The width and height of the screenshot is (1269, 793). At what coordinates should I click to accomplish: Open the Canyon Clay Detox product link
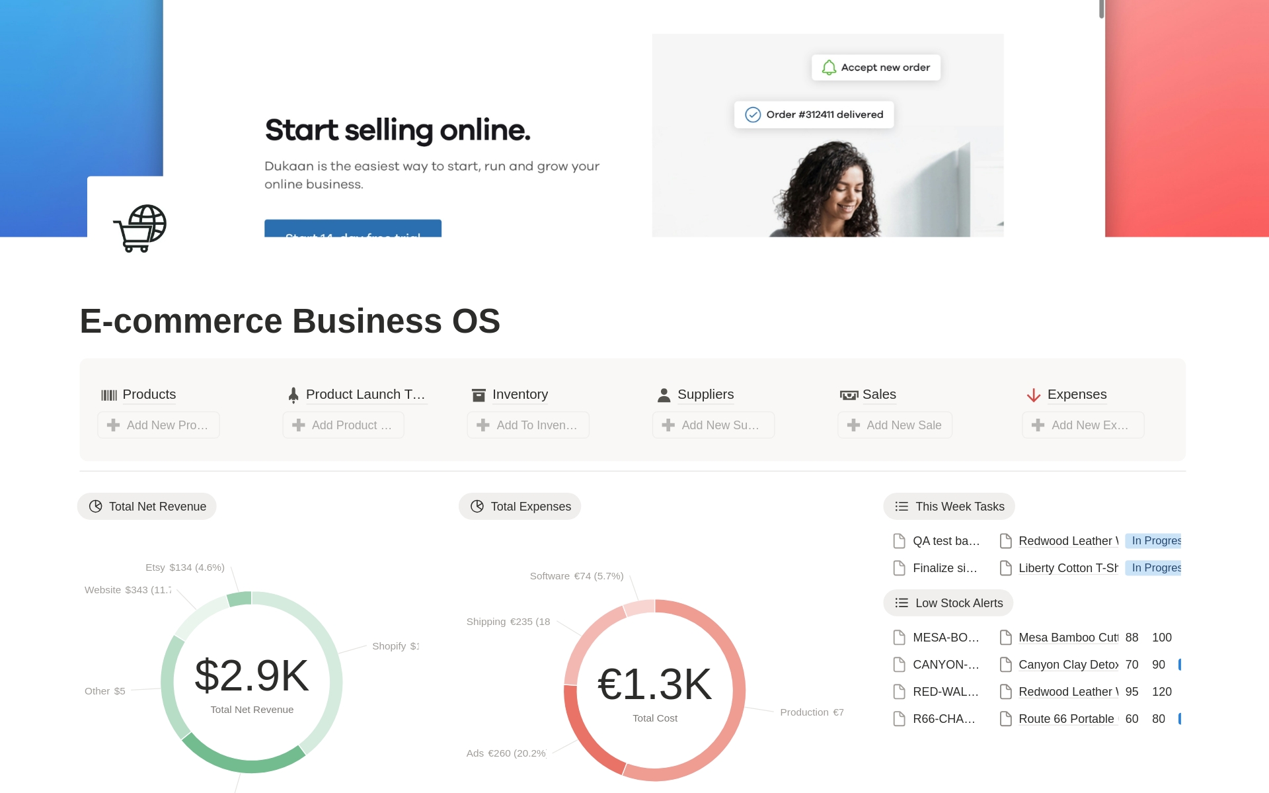[1068, 665]
